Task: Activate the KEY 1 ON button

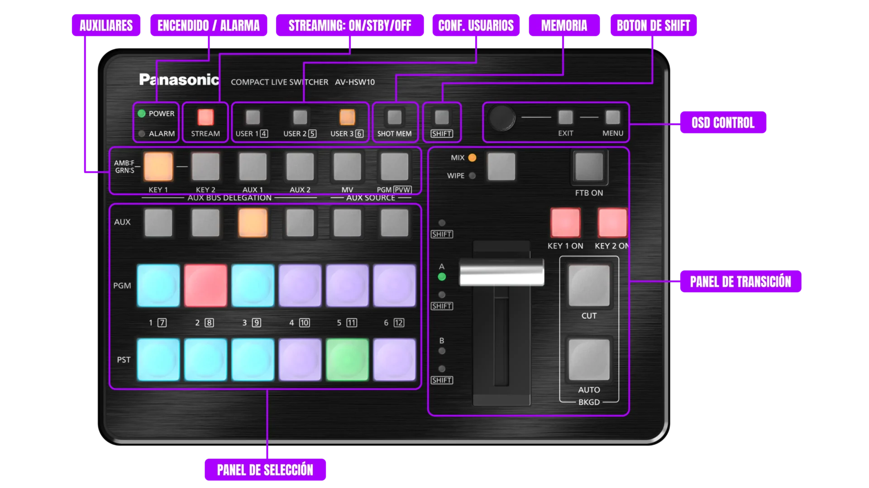Action: point(565,222)
